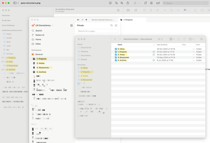
Task: Rotate the image in Preview toolbar
Action: click(145, 3)
